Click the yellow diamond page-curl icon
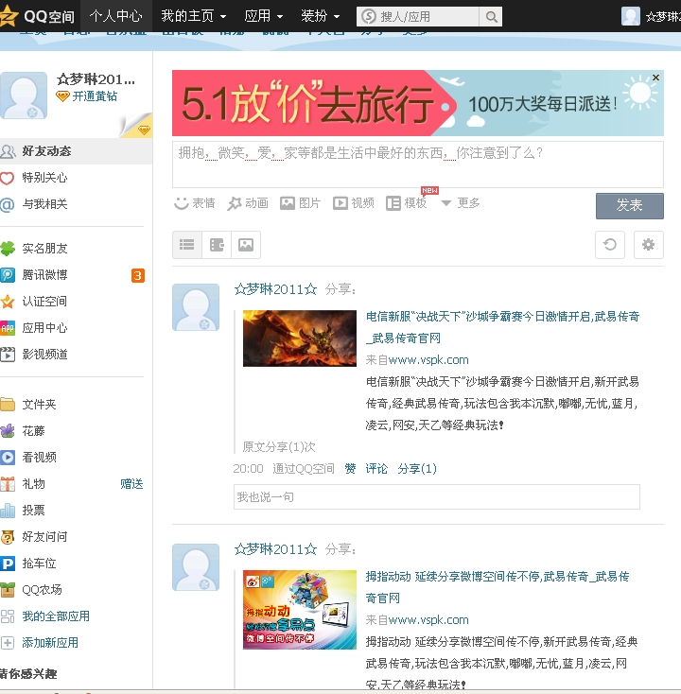This screenshot has width=681, height=694. (144, 130)
